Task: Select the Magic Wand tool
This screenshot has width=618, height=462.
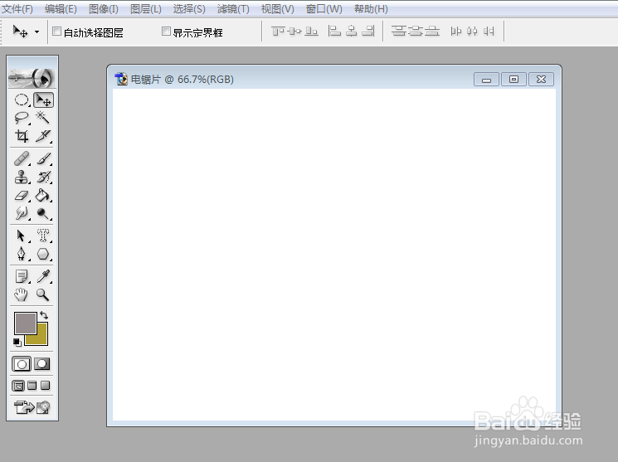Action: coord(43,118)
